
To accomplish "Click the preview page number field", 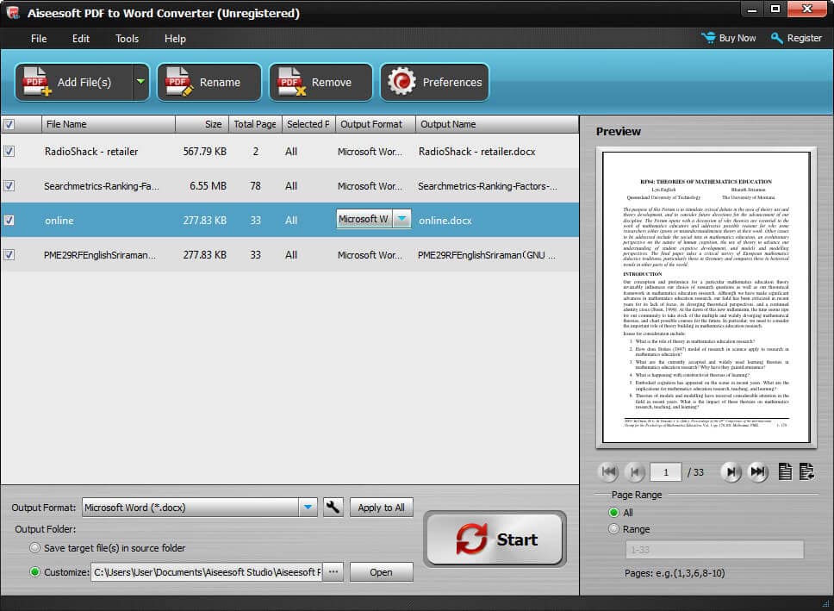I will (664, 471).
